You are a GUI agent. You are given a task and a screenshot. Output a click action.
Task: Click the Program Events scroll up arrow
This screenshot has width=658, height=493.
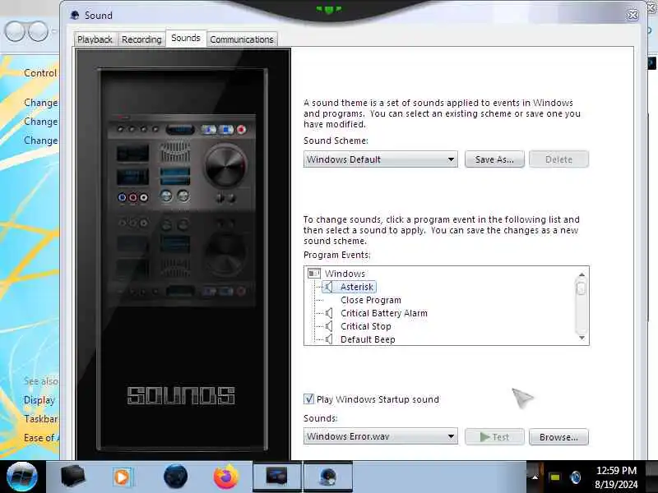coord(582,274)
